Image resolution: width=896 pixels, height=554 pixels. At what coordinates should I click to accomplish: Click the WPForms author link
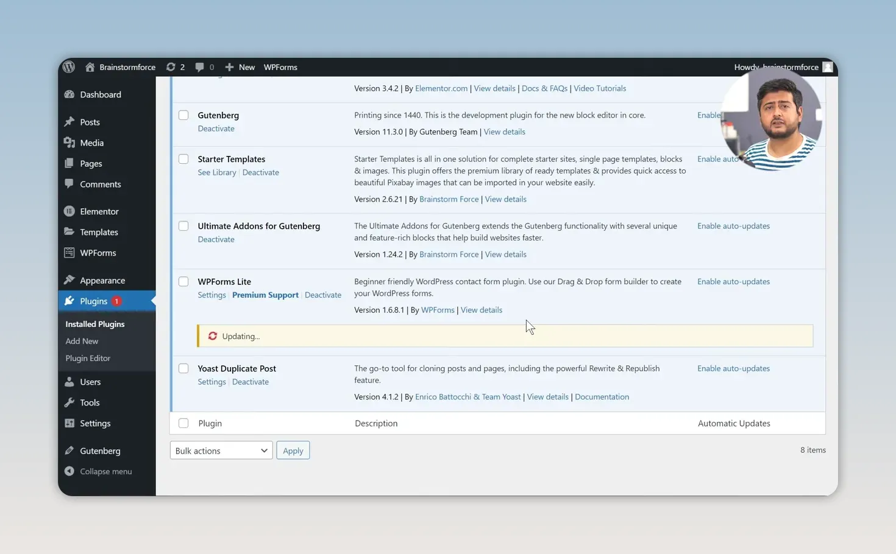[x=438, y=310]
